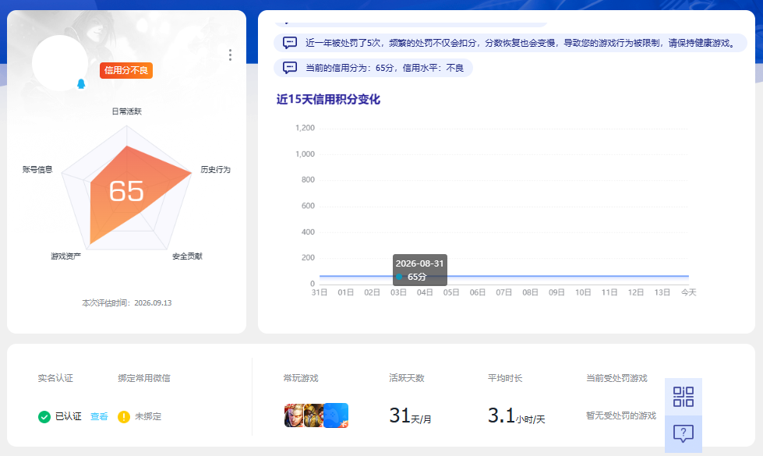Click the 05日 x-axis label
The width and height of the screenshot is (763, 456).
(451, 292)
